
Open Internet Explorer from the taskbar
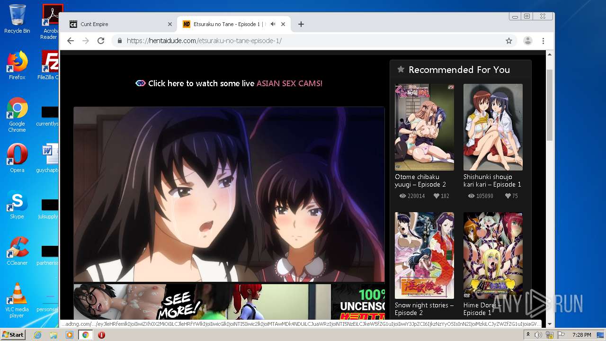(x=37, y=335)
